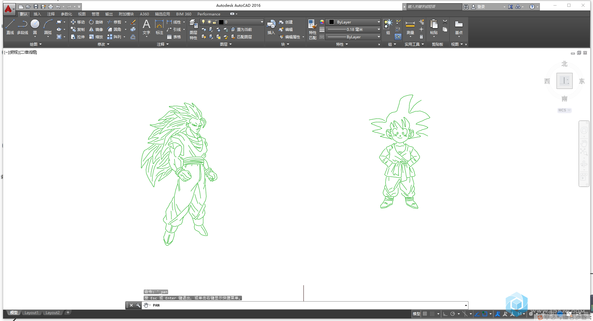Viewport: 593px width, 321px height.
Task: Switch to the 参数化 ribbon tab
Action: [x=66, y=14]
